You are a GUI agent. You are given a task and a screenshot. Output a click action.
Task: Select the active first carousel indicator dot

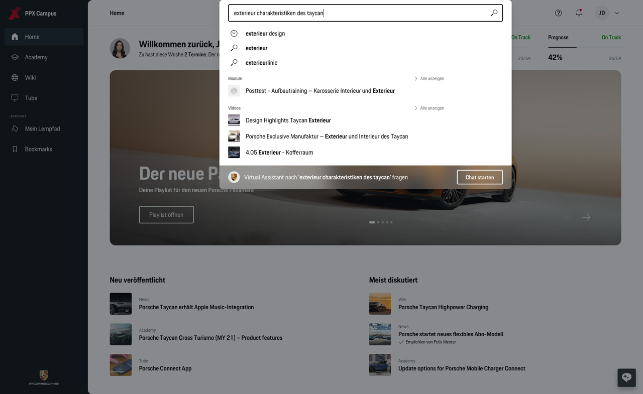click(x=372, y=222)
